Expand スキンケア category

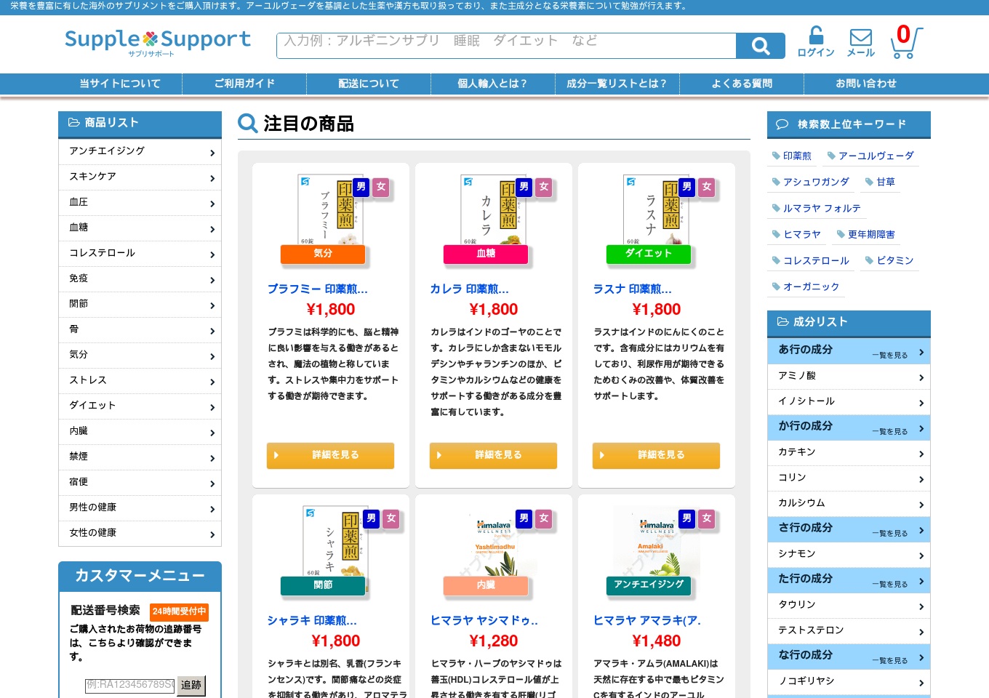click(140, 177)
